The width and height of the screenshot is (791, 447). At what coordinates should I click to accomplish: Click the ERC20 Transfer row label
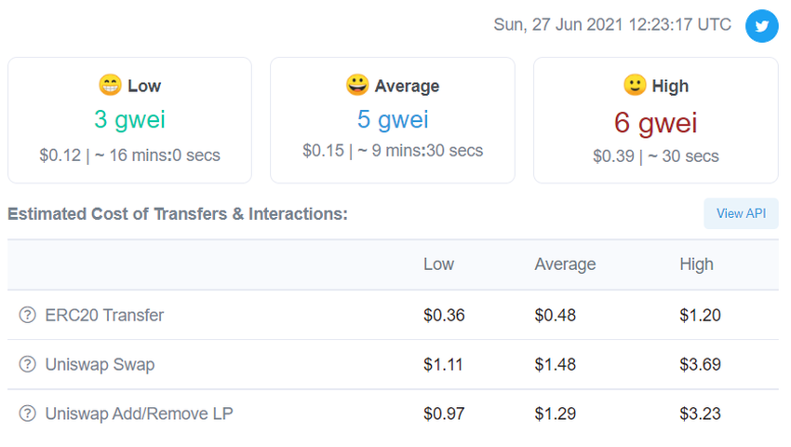[x=104, y=315]
